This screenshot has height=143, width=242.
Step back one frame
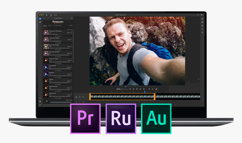[133, 89]
